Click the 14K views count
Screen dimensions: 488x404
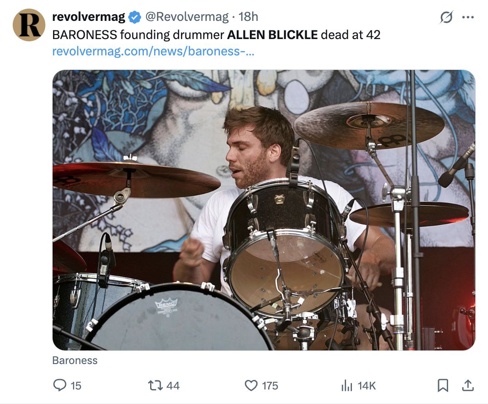point(366,386)
